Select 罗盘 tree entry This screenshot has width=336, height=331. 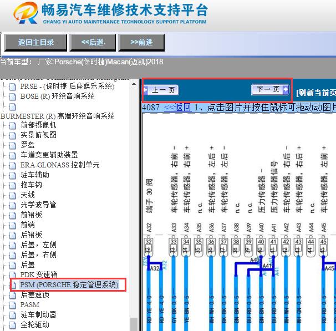tap(28, 145)
